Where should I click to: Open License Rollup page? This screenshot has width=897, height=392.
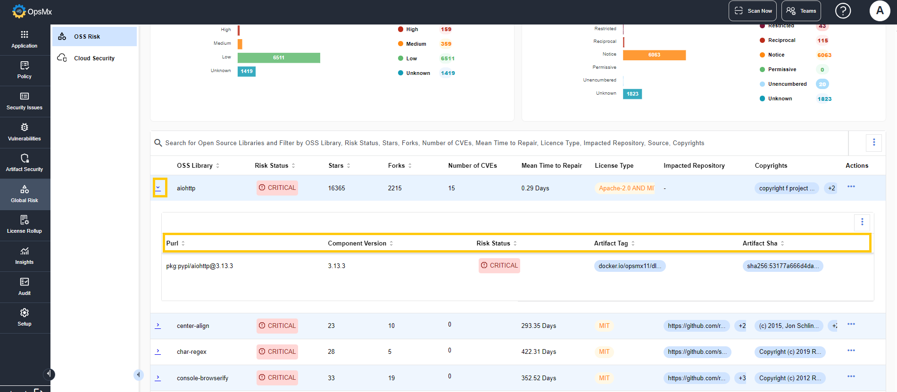click(x=25, y=225)
